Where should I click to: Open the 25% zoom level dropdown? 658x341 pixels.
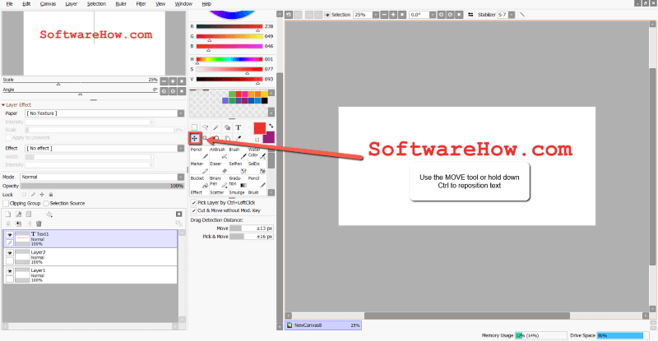376,15
